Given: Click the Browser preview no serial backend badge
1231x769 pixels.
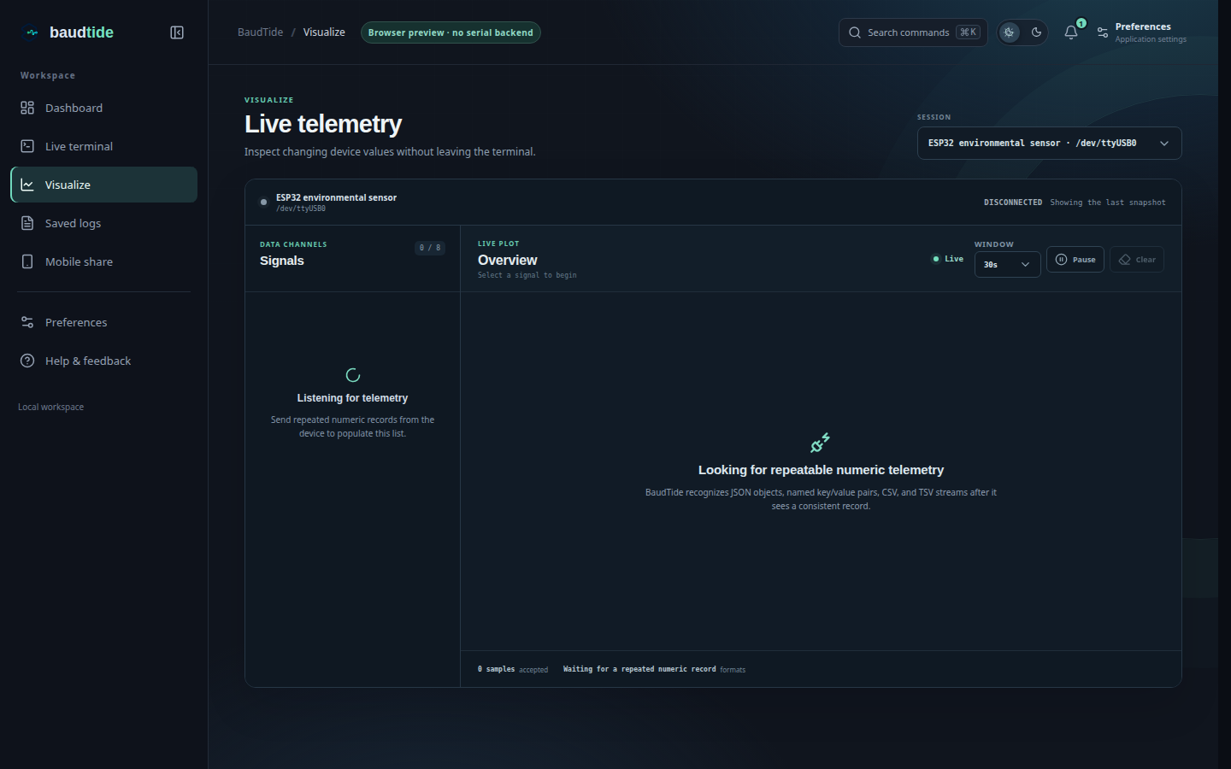Looking at the screenshot, I should click(x=451, y=32).
